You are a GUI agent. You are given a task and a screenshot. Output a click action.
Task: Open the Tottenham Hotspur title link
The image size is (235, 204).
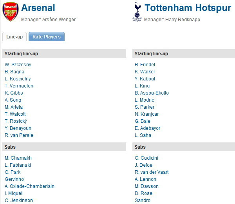[188, 8]
